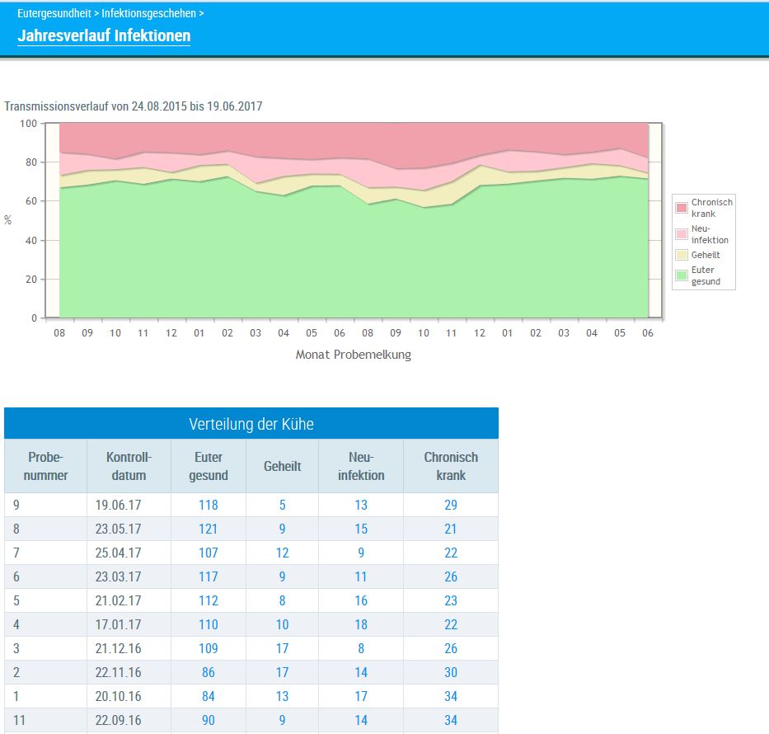Open Euter gesund value 118 for 19.06.17
Image resolution: width=769 pixels, height=734 pixels.
pos(208,505)
